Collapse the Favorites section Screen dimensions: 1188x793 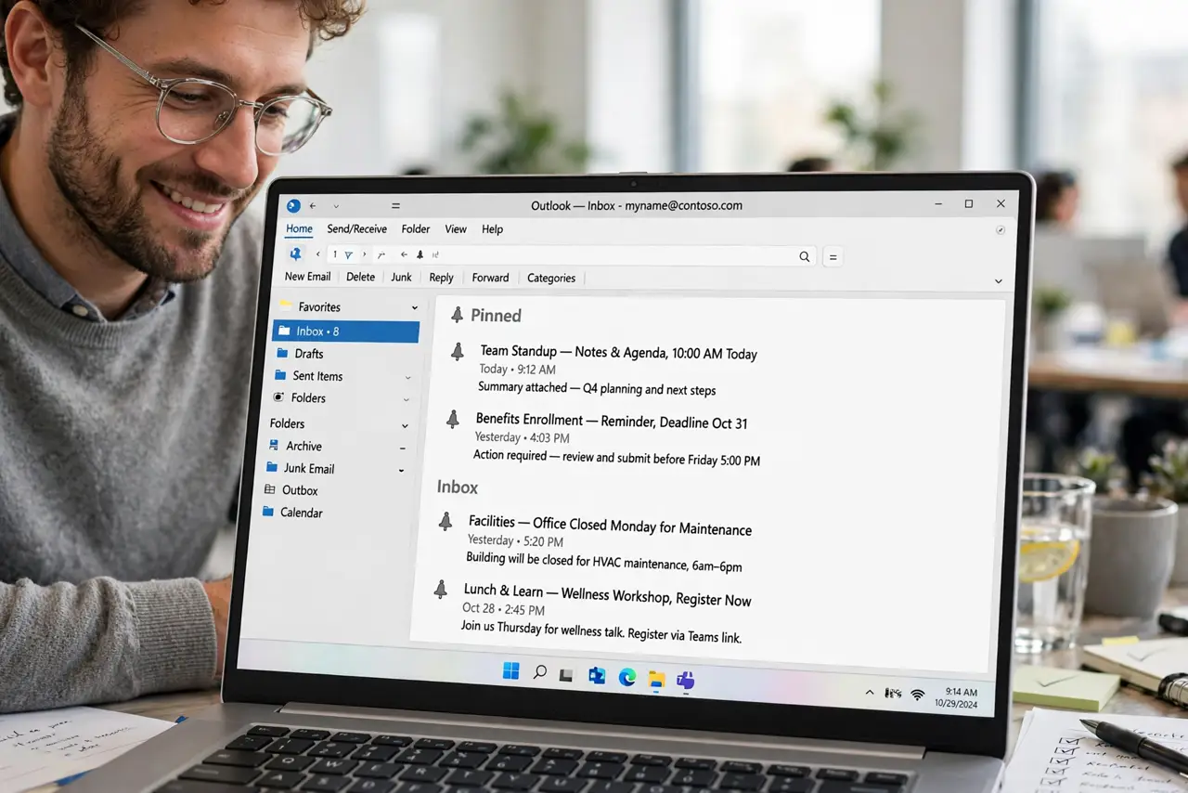(415, 307)
